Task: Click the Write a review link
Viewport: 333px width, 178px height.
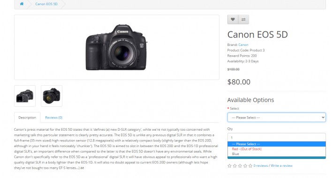Action: 281,166
